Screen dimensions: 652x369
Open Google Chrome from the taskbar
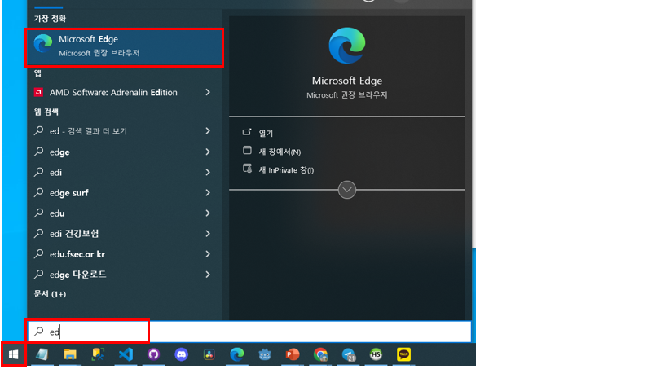click(320, 354)
